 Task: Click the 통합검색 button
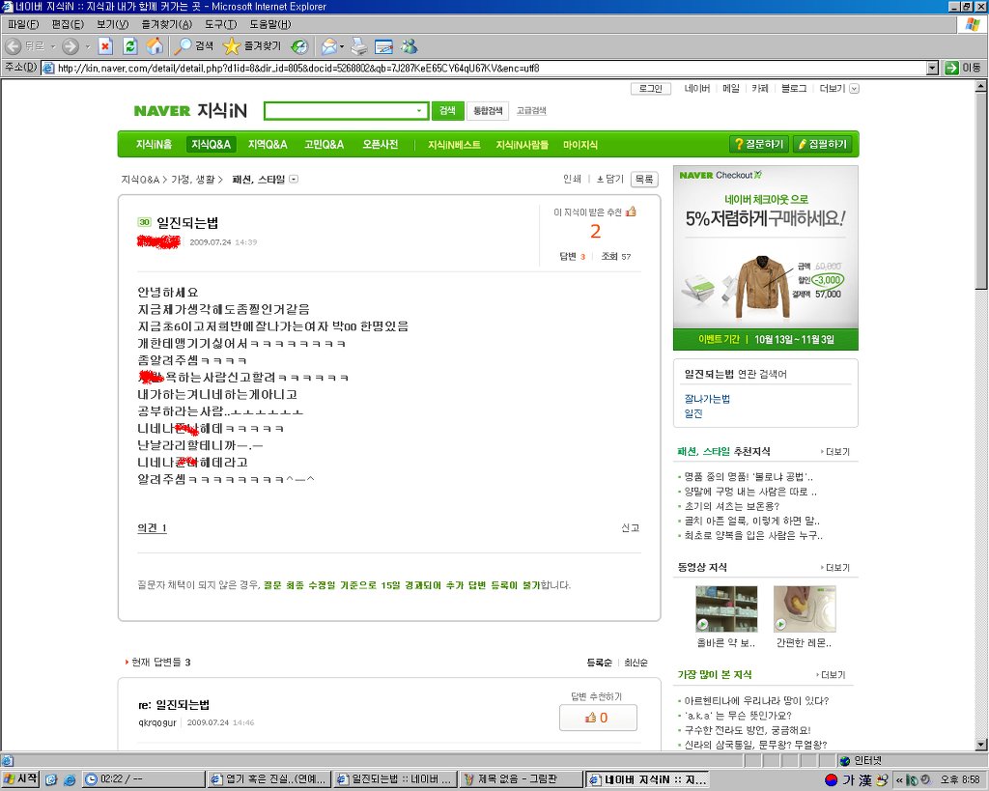(488, 111)
